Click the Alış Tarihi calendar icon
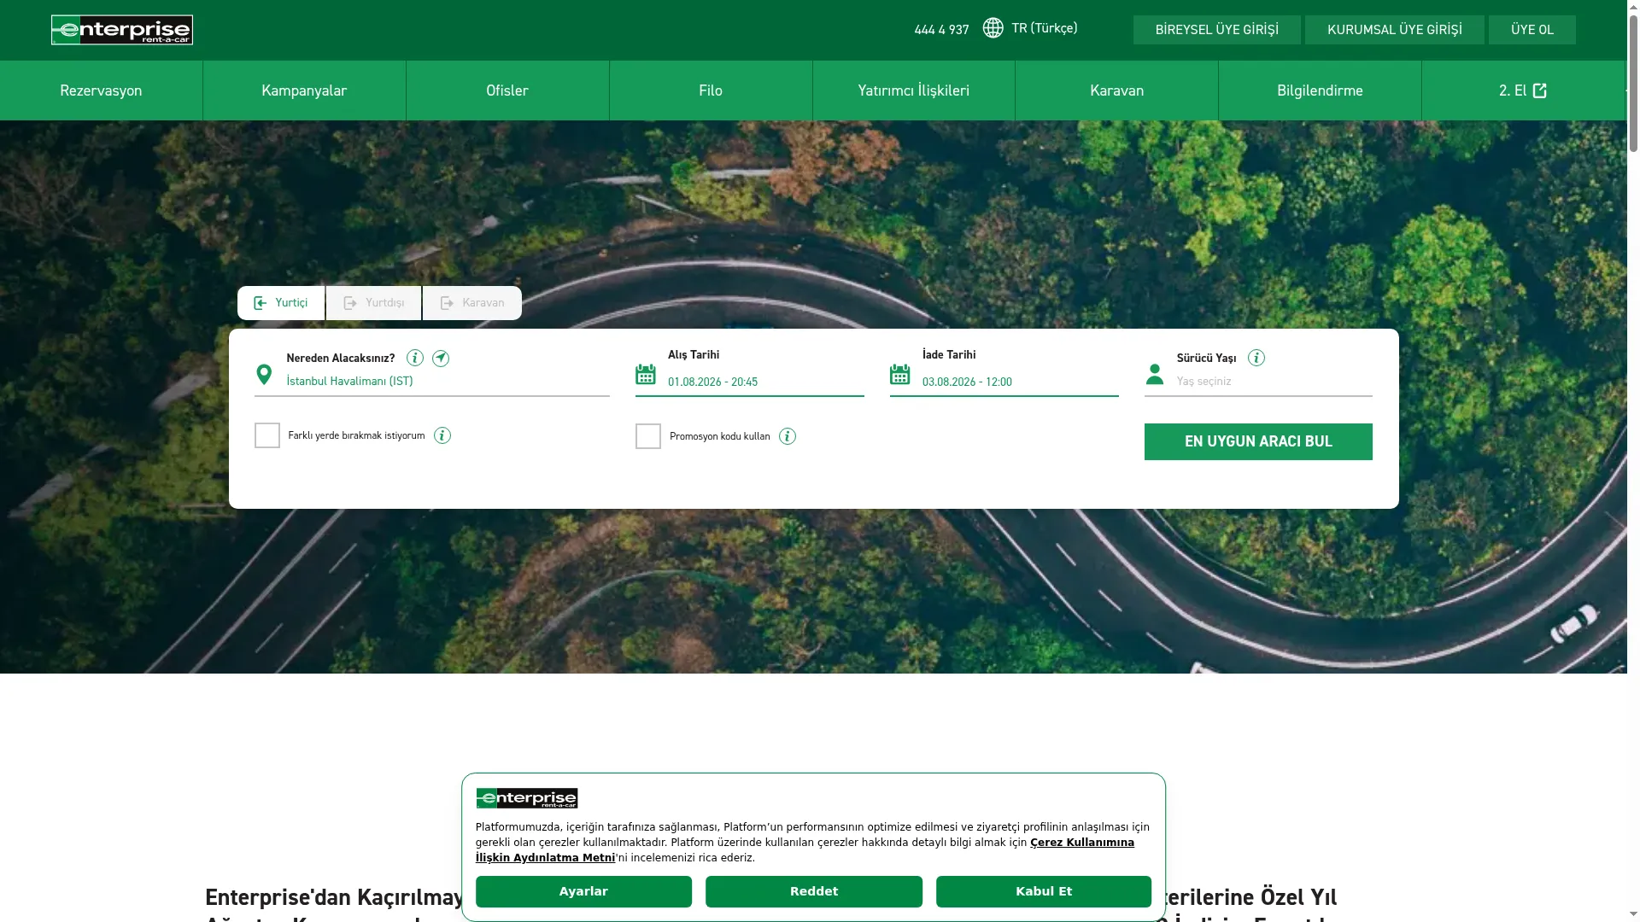This screenshot has height=922, width=1640. click(x=646, y=374)
